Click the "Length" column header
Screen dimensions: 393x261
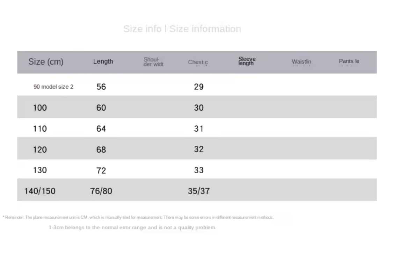(103, 61)
